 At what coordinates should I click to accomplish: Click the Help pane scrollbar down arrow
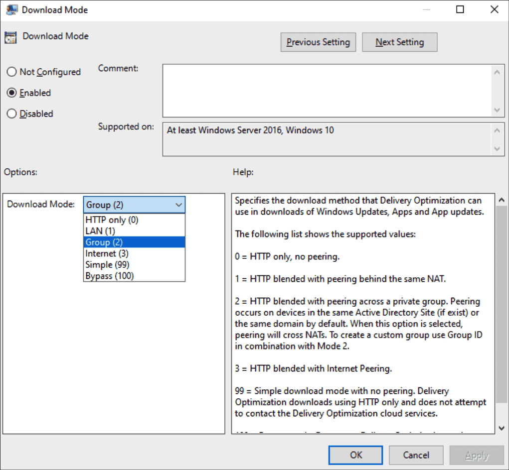point(502,427)
